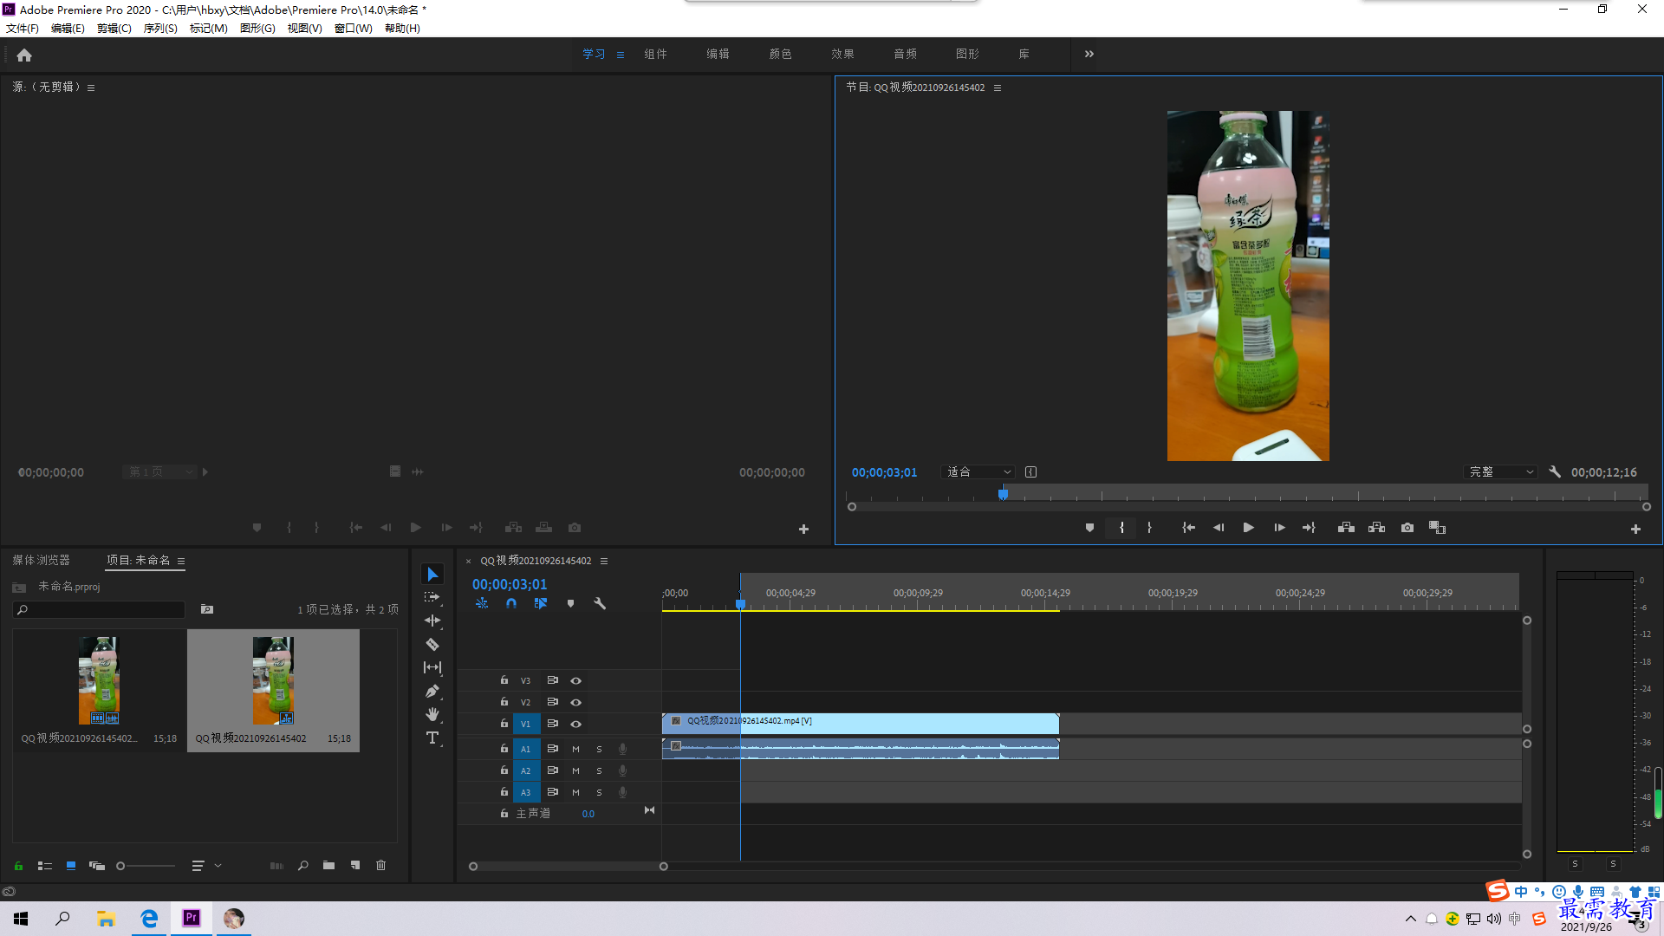Step forward one frame in program monitor
1664x936 pixels.
point(1279,528)
